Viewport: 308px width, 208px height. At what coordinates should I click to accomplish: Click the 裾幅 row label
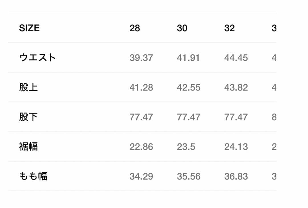[29, 147]
